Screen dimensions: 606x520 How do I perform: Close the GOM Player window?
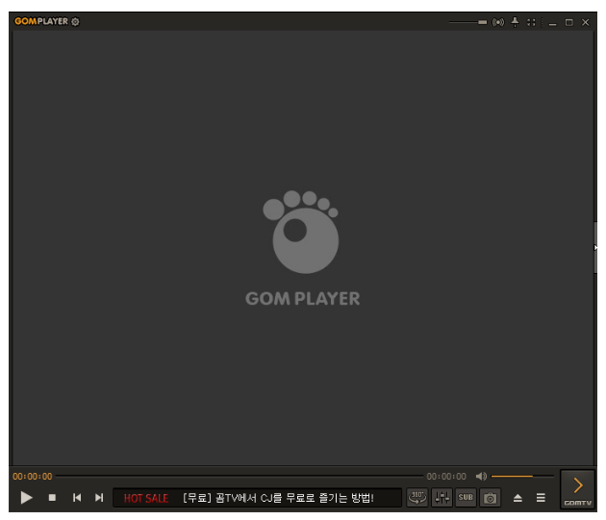[586, 22]
